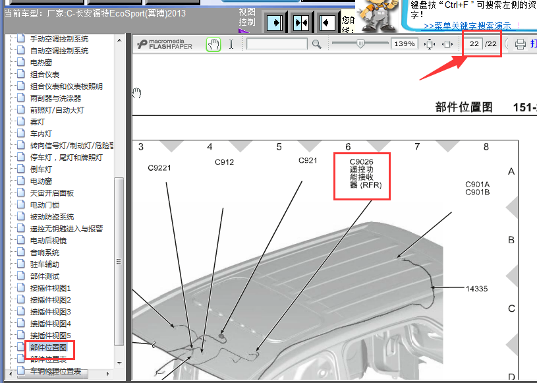Click the 139% zoom percentage field
The image size is (537, 383).
[x=405, y=44]
